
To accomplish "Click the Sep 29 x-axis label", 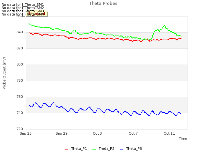I will (x=61, y=133).
